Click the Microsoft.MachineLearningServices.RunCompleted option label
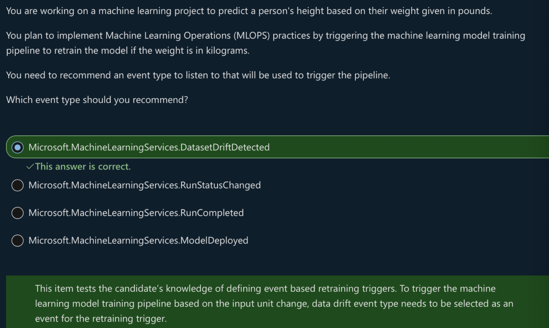The width and height of the screenshot is (549, 328). [136, 213]
